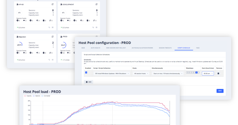Switch to the AUTO HEALTH tab

95,48
